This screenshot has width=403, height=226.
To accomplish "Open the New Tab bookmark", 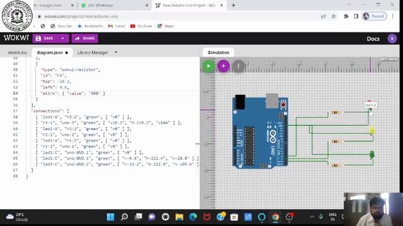I will coord(61,26).
